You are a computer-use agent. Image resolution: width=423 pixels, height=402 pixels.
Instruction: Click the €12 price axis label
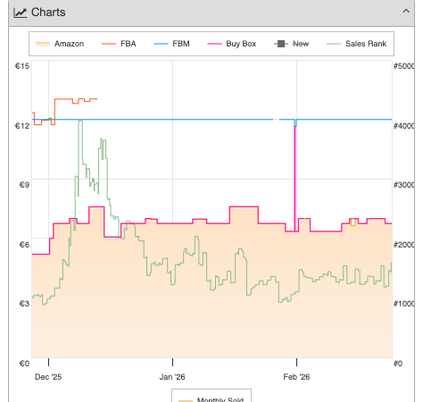point(22,126)
